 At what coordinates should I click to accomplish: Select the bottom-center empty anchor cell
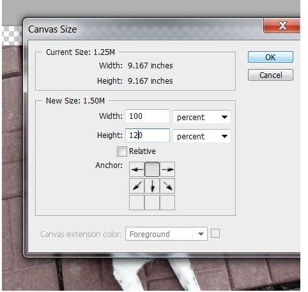click(152, 203)
